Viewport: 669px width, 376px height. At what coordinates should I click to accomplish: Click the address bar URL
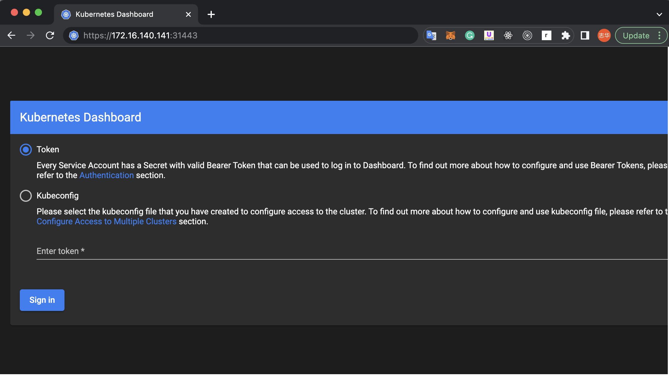(140, 35)
